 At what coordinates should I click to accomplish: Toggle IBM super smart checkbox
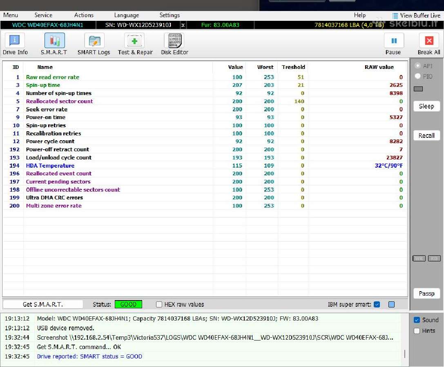[377, 304]
